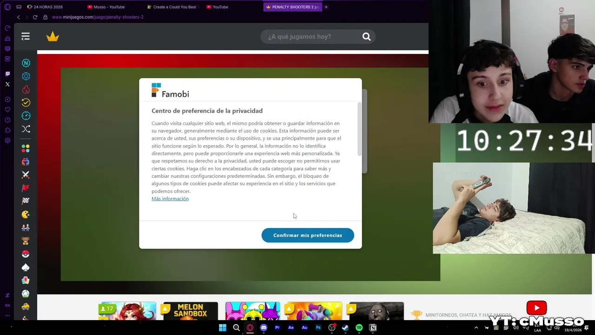
Task: Open the X icon in Opera sidebar
Action: [7, 84]
